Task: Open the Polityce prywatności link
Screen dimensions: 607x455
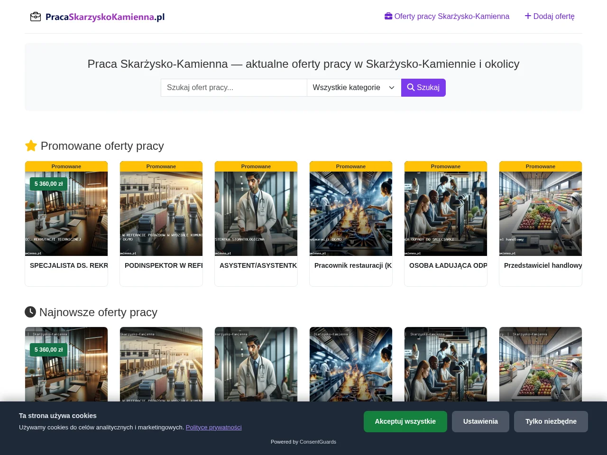Action: tap(213, 427)
